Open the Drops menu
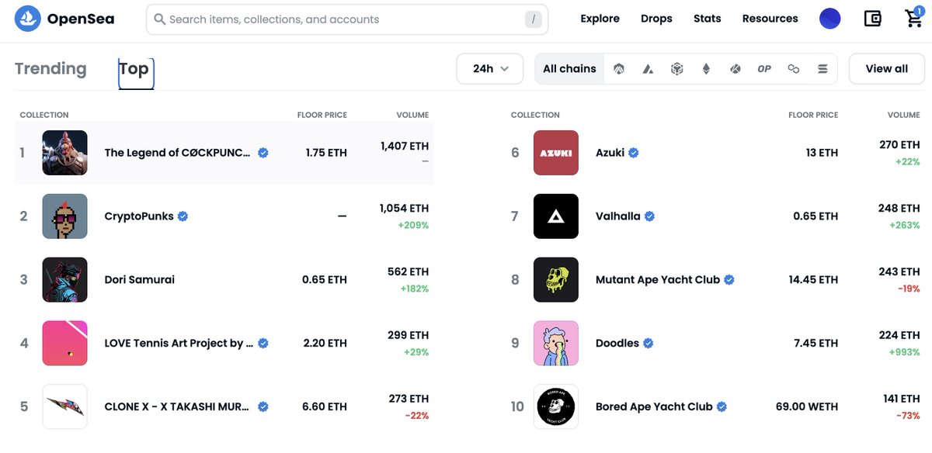This screenshot has width=932, height=453. tap(656, 19)
